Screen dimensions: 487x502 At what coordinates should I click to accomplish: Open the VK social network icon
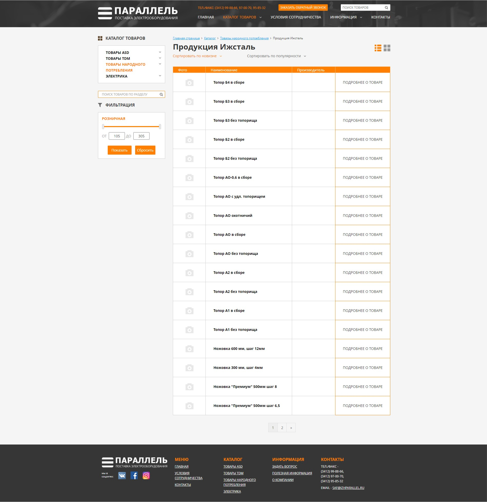pyautogui.click(x=122, y=476)
